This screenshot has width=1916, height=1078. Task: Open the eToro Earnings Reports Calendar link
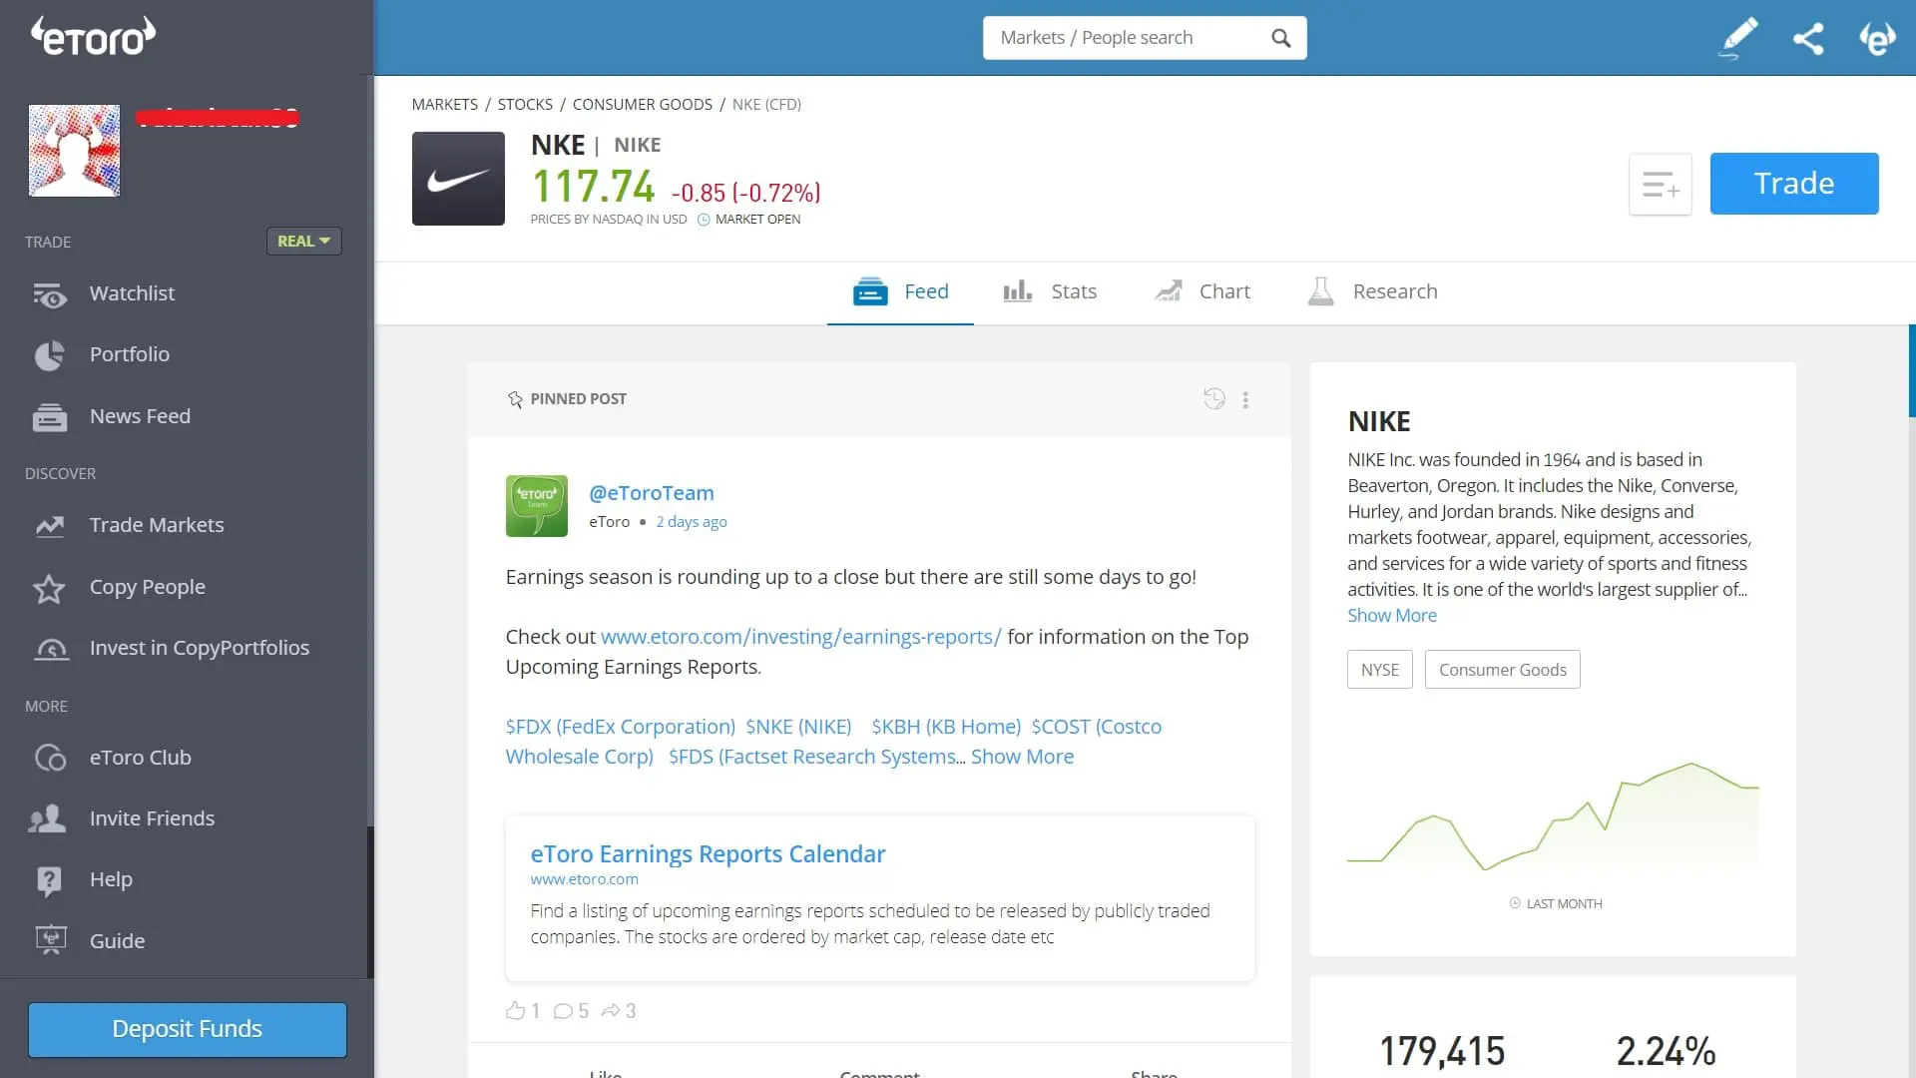click(708, 853)
